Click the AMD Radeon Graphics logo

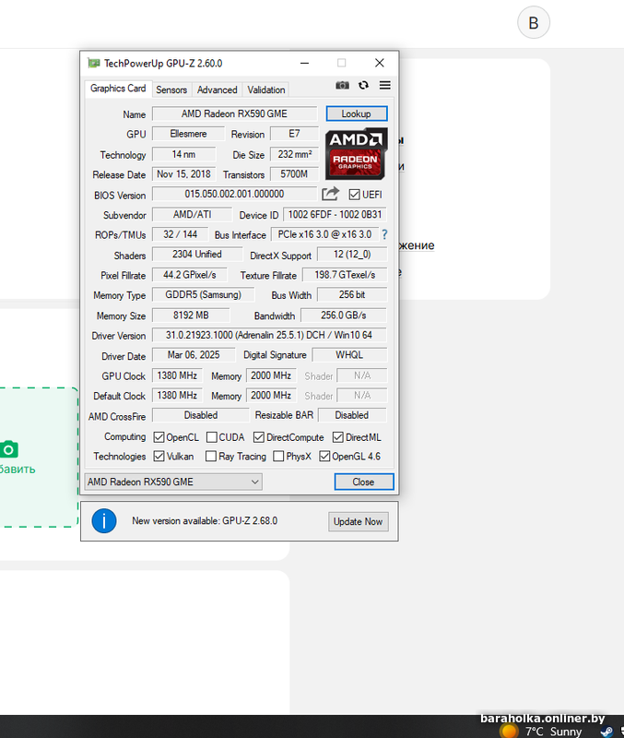(x=356, y=154)
